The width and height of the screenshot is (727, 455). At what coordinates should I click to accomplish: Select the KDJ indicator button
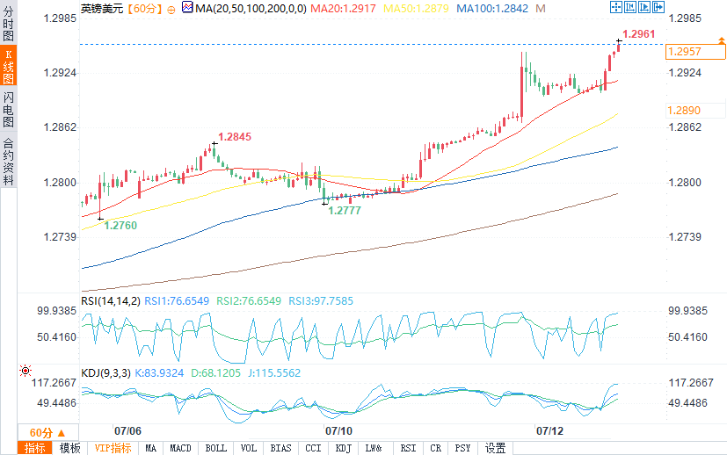[343, 448]
